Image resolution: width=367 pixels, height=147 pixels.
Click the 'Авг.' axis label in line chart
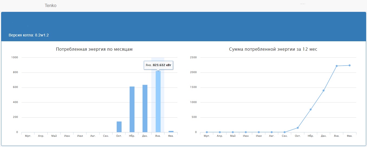[272, 136]
